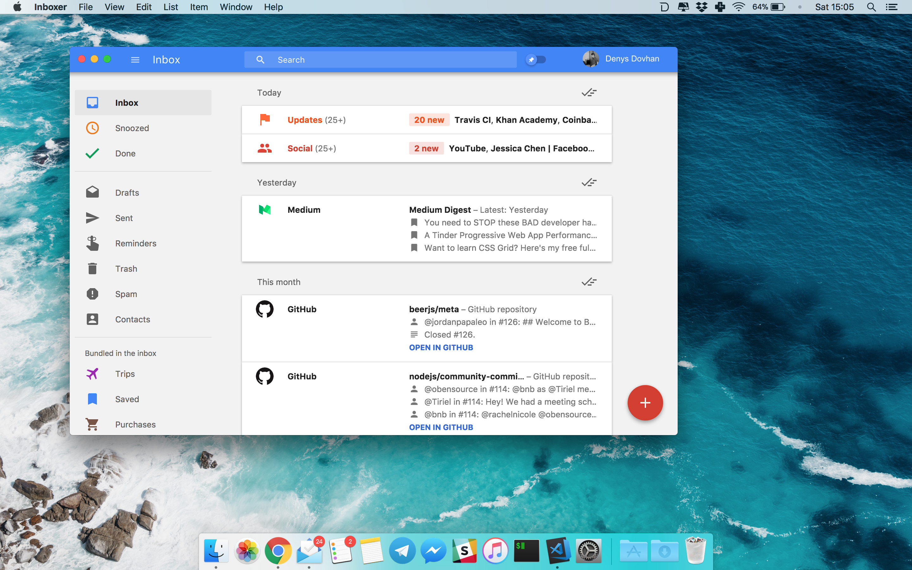The width and height of the screenshot is (912, 570).
Task: Open Notification Center icon
Action: (x=892, y=7)
